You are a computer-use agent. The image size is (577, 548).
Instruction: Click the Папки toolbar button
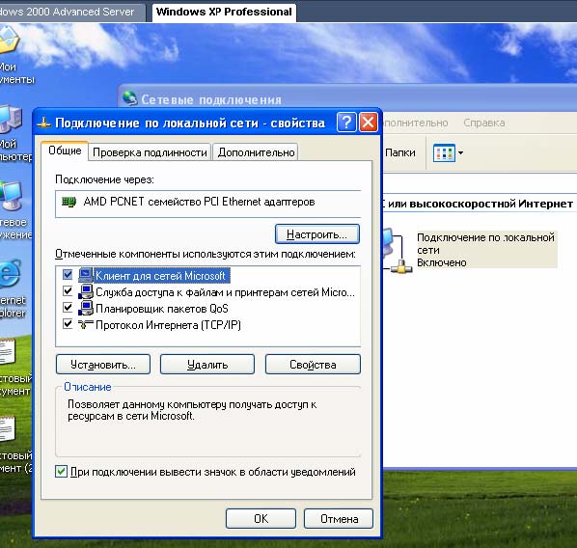(400, 152)
